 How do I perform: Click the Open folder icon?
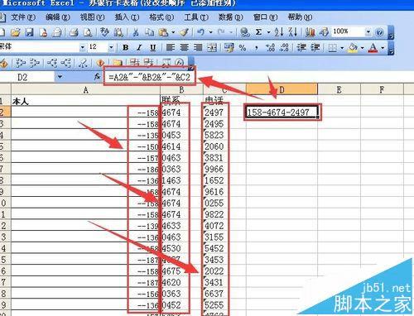coord(16,32)
